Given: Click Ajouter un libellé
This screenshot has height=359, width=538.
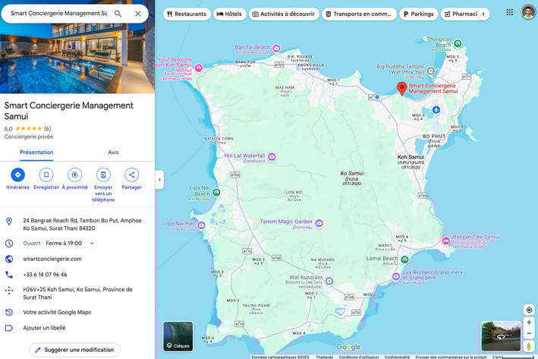Looking at the screenshot, I should (44, 328).
